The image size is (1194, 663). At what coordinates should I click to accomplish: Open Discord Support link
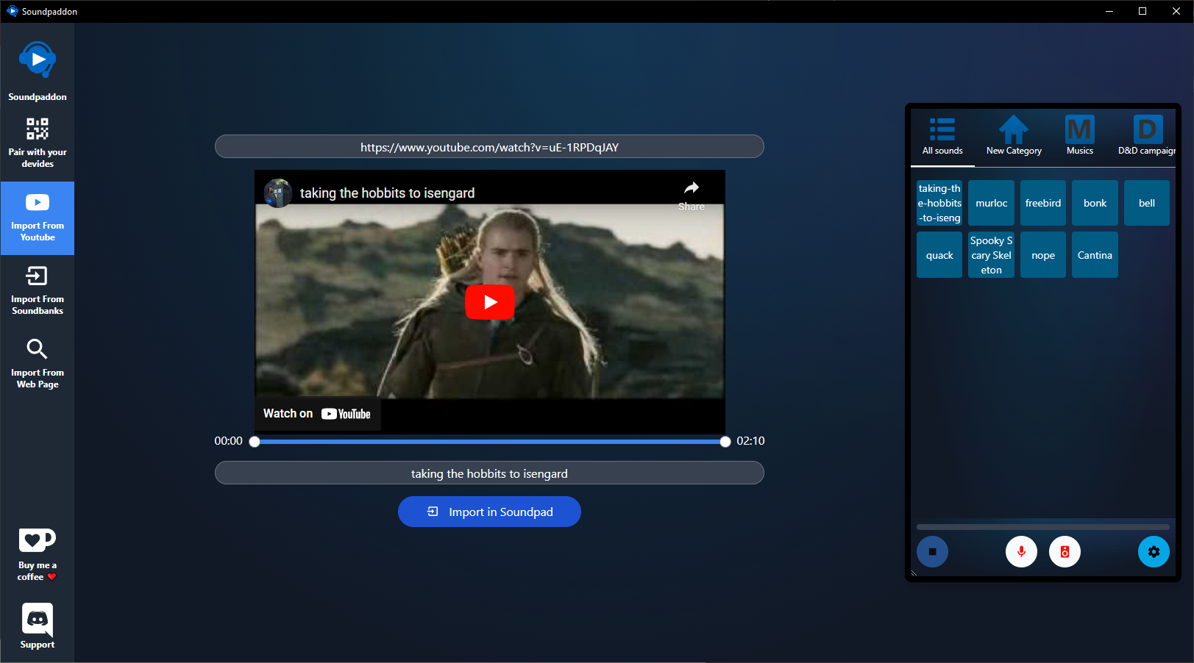pyautogui.click(x=38, y=626)
